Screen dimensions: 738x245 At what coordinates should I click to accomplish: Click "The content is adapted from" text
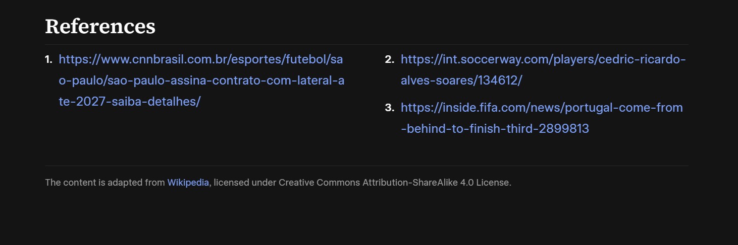(x=105, y=183)
